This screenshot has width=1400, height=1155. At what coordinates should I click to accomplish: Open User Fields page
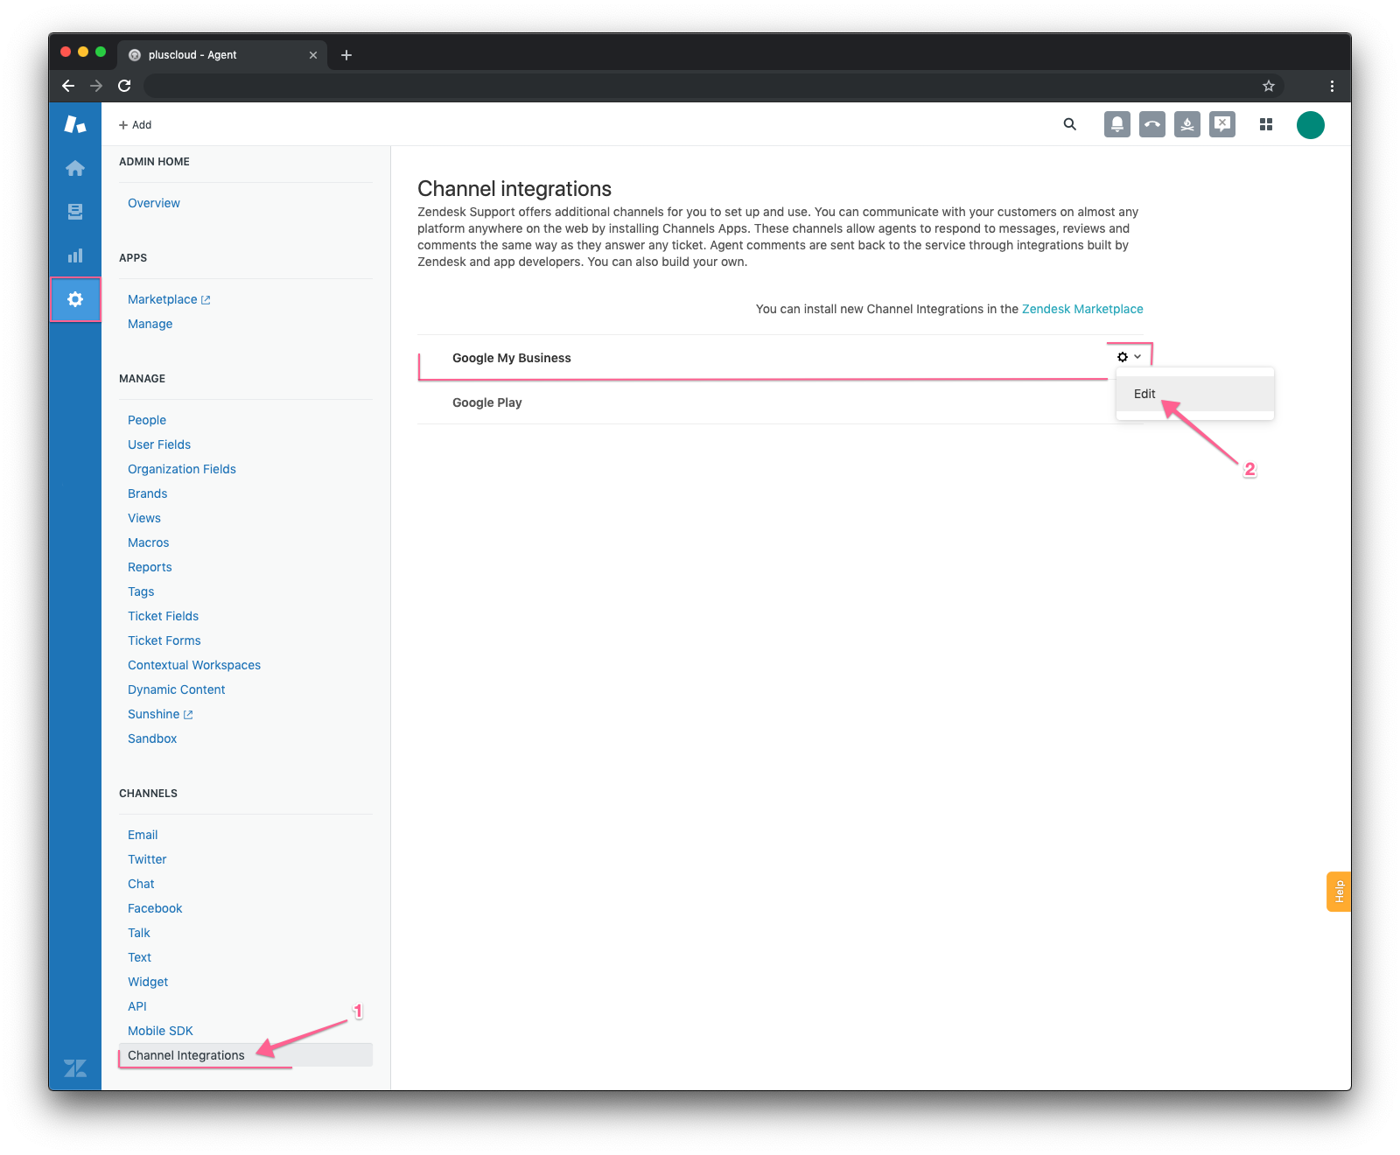[159, 444]
